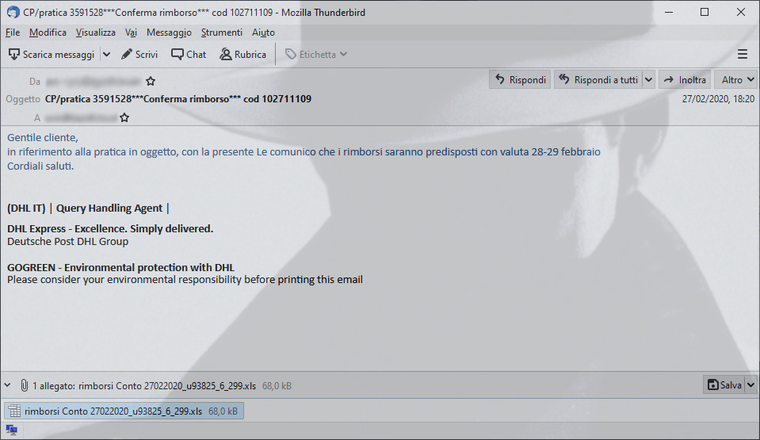Click the online status icon in status bar
Screen dimensions: 760x440
[x=11, y=430]
